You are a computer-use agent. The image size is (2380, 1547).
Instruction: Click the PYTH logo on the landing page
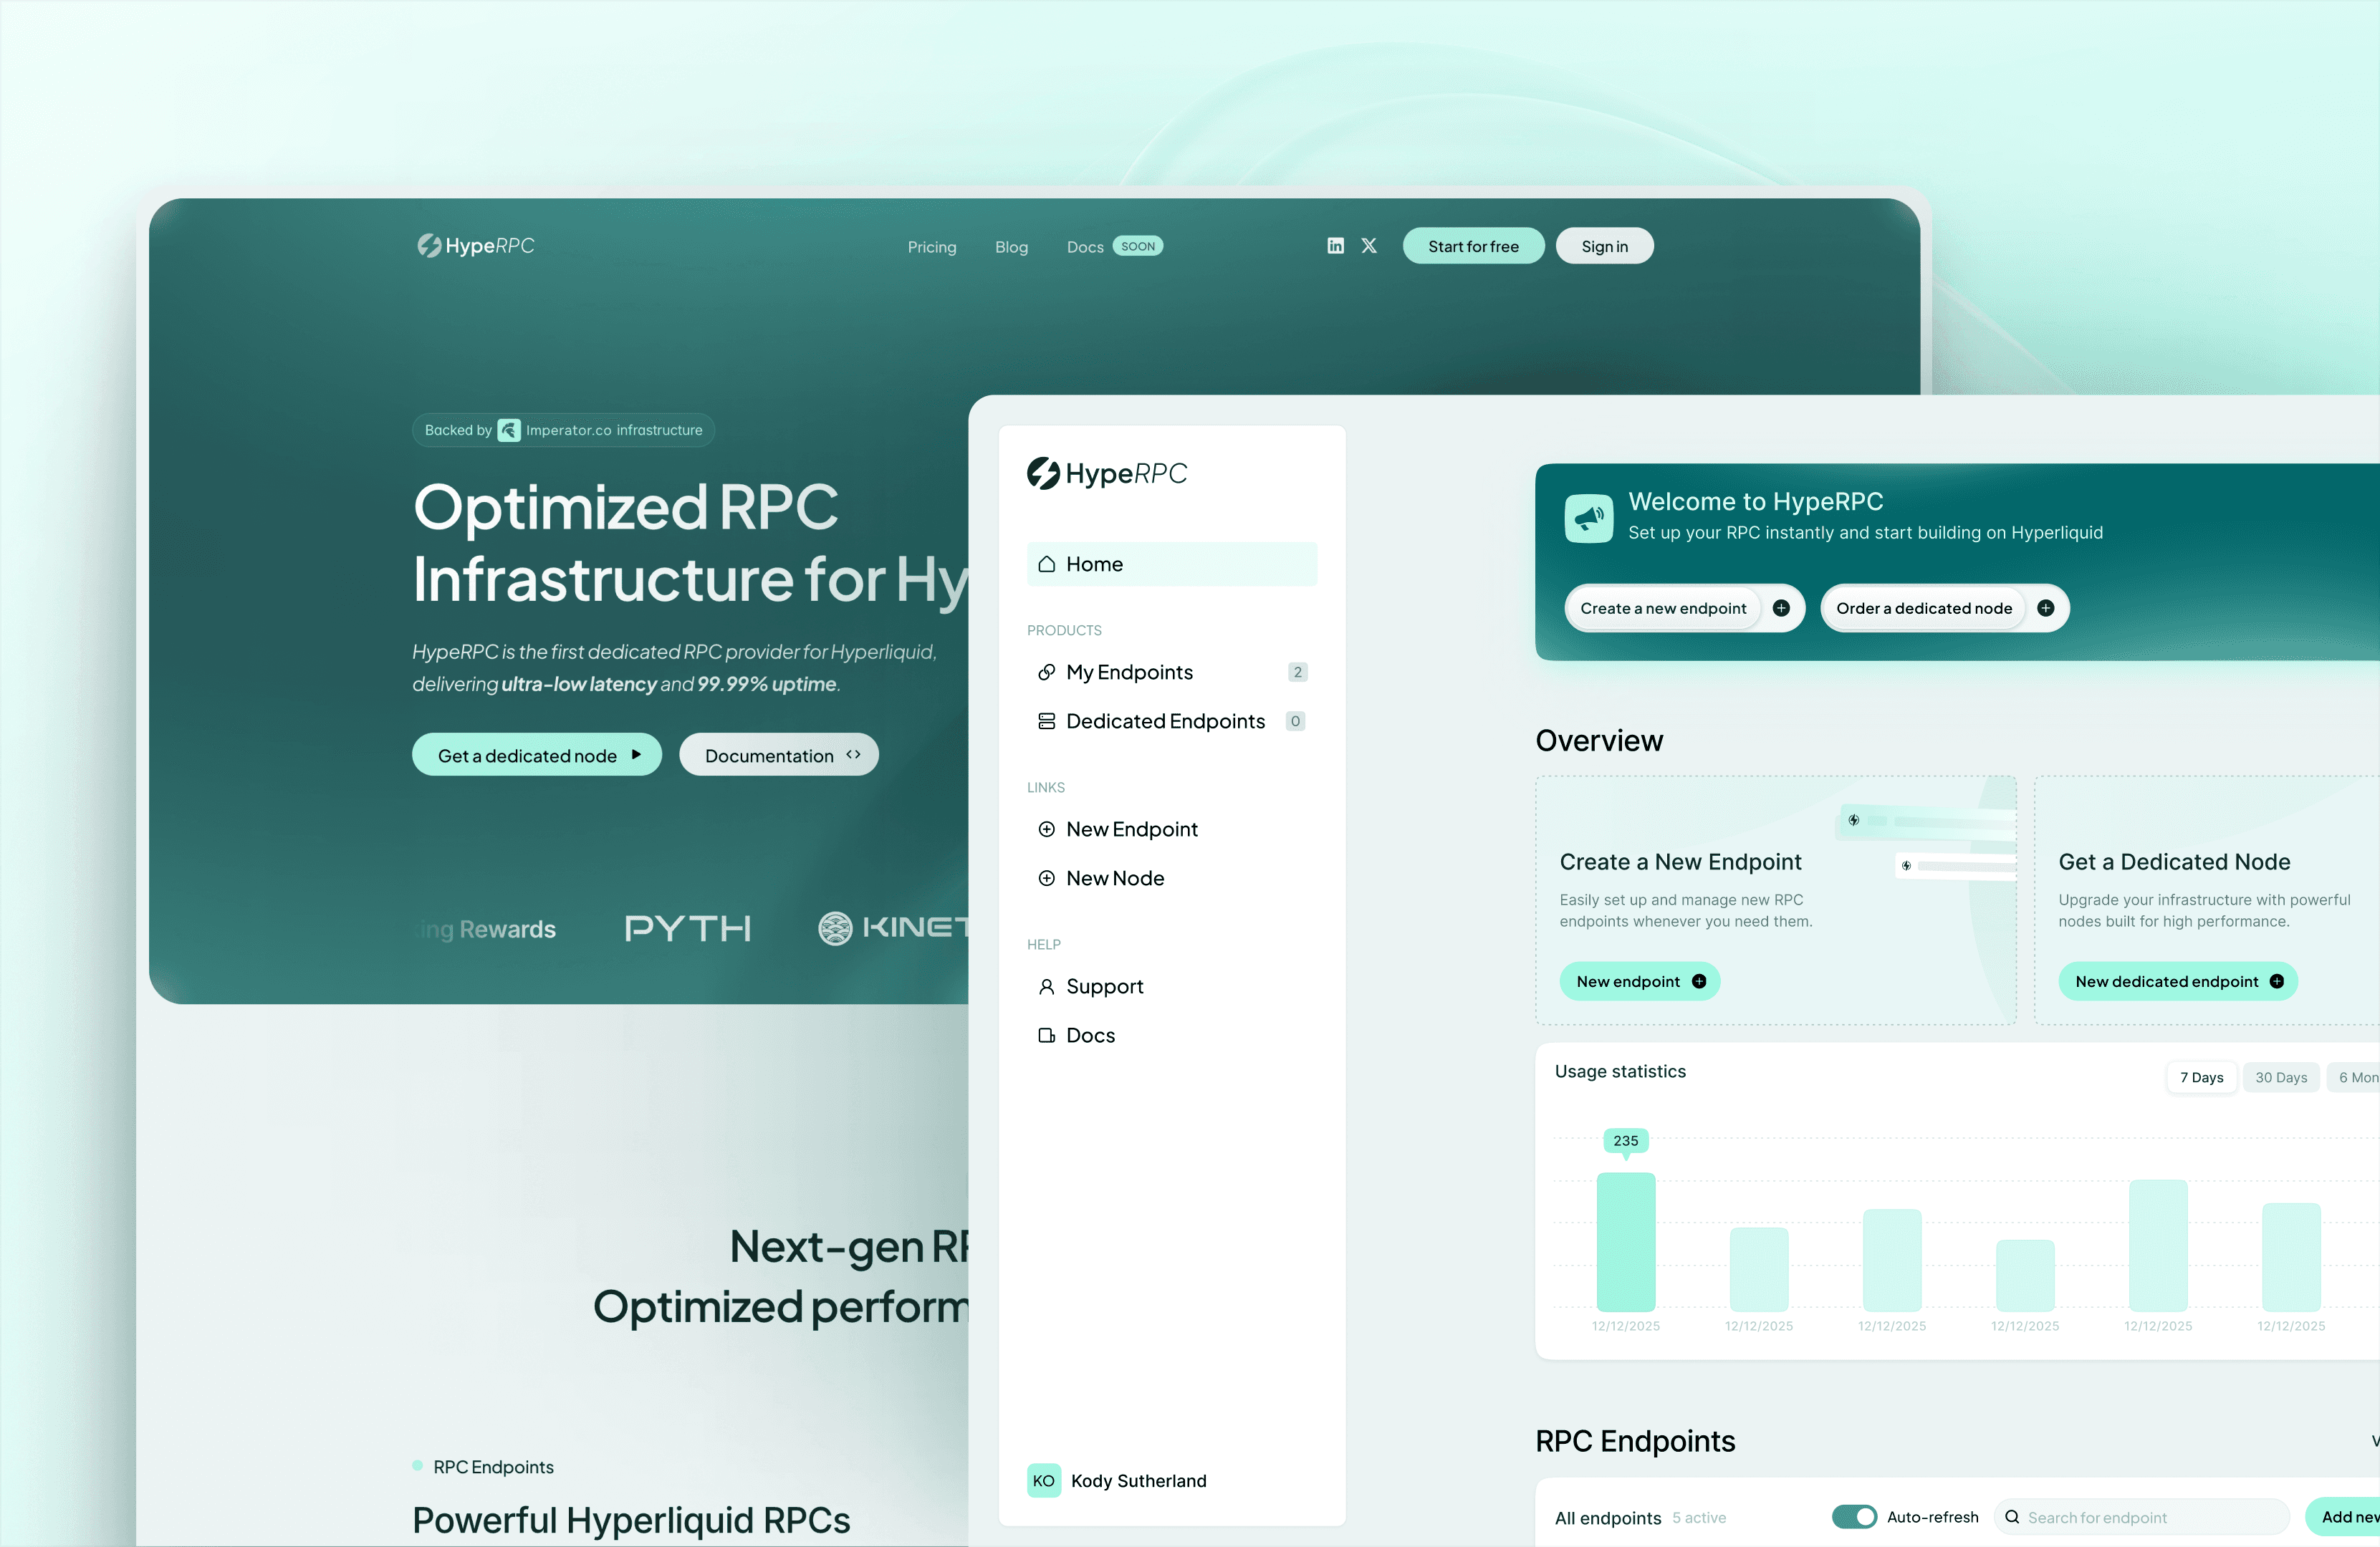coord(688,928)
